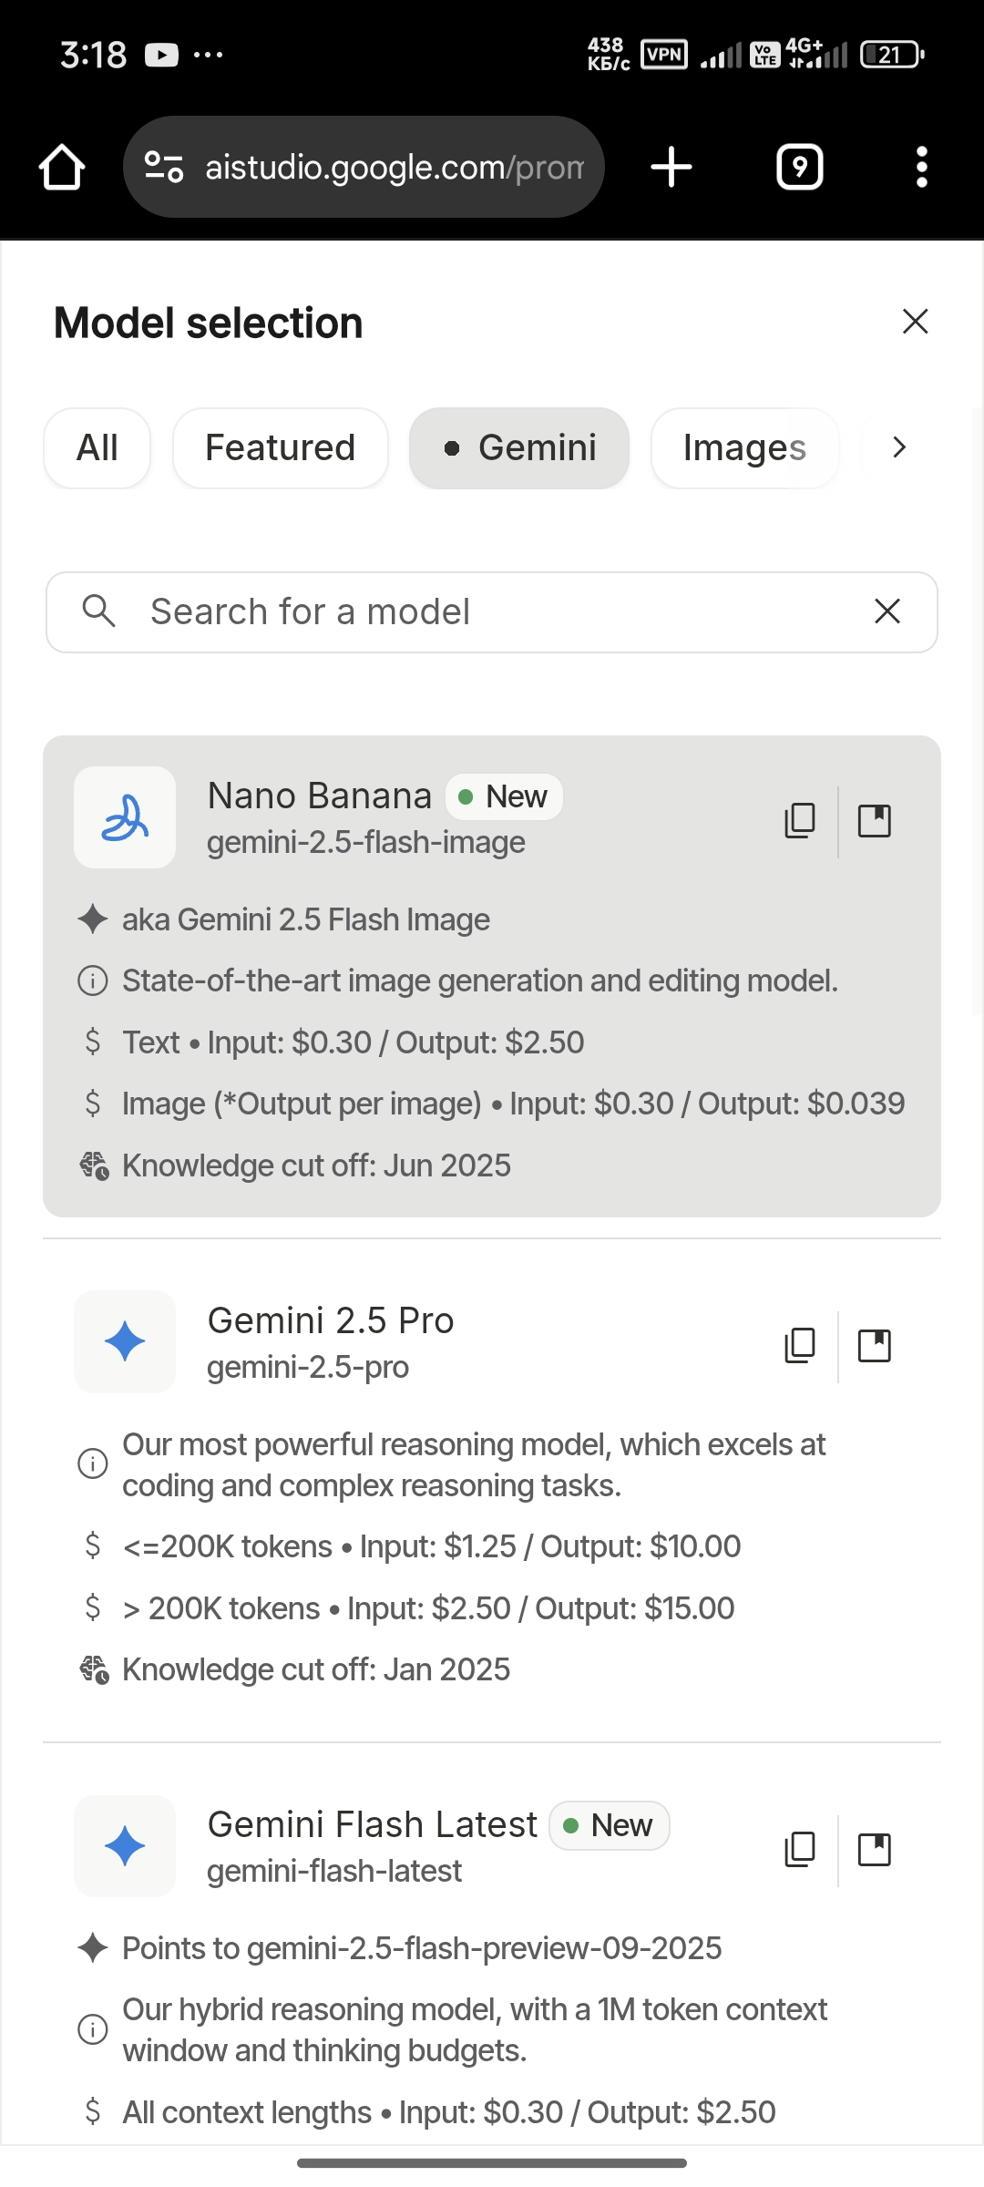View site info icon in address bar

[164, 167]
